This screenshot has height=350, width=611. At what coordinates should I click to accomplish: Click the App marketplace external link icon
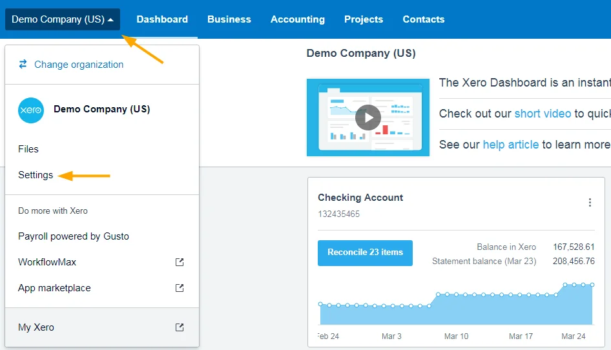pos(180,288)
